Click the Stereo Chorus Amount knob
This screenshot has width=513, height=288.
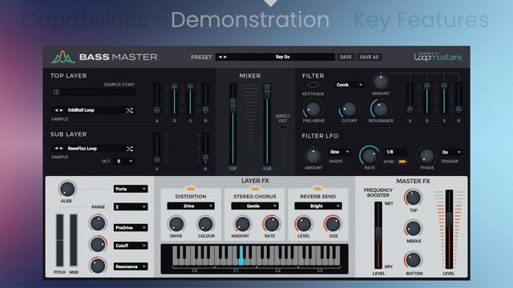point(242,224)
